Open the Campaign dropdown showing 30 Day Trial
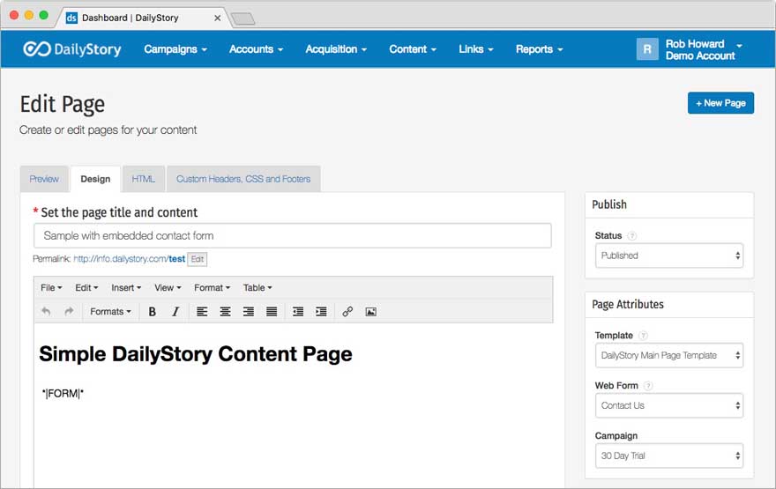Screen dimensions: 776x489 pos(669,456)
